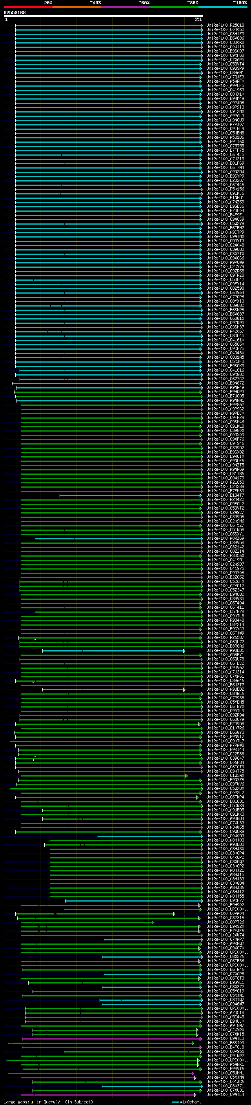Image resolution: width=251 pixels, height=1105 pixels.
Task: Select the UniRef100_A9UED1 label
Action: coord(225,650)
